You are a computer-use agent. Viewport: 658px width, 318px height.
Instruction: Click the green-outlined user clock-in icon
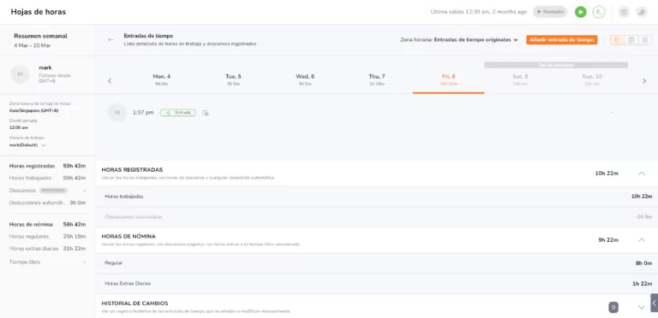point(599,12)
